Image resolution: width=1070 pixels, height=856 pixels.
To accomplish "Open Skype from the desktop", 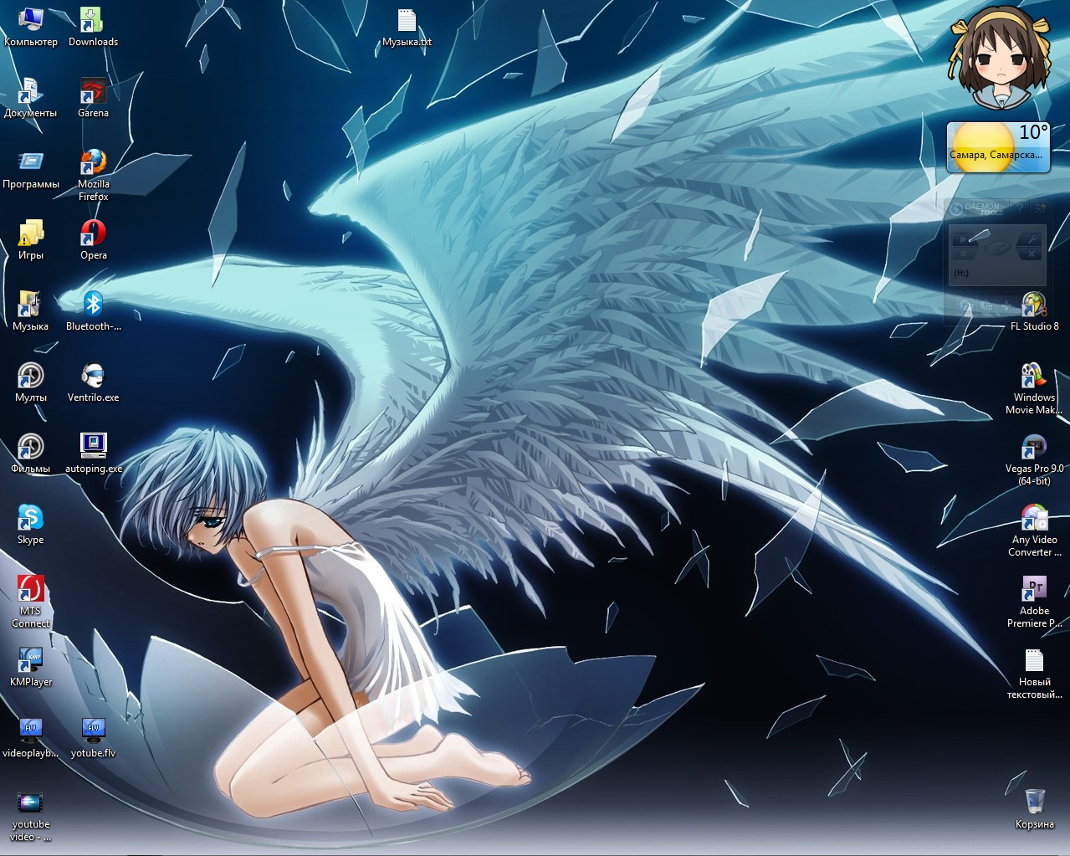I will point(30,519).
